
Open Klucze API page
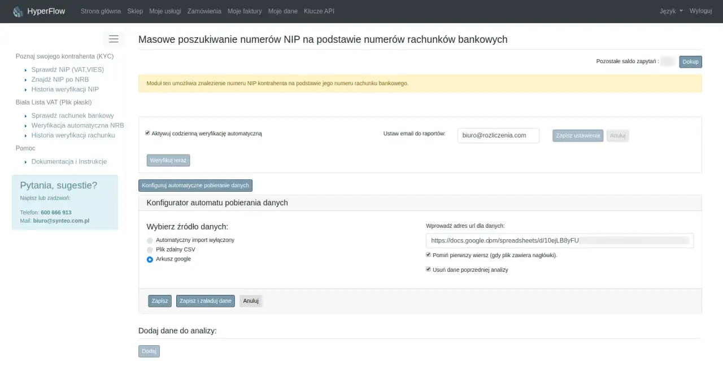point(319,11)
